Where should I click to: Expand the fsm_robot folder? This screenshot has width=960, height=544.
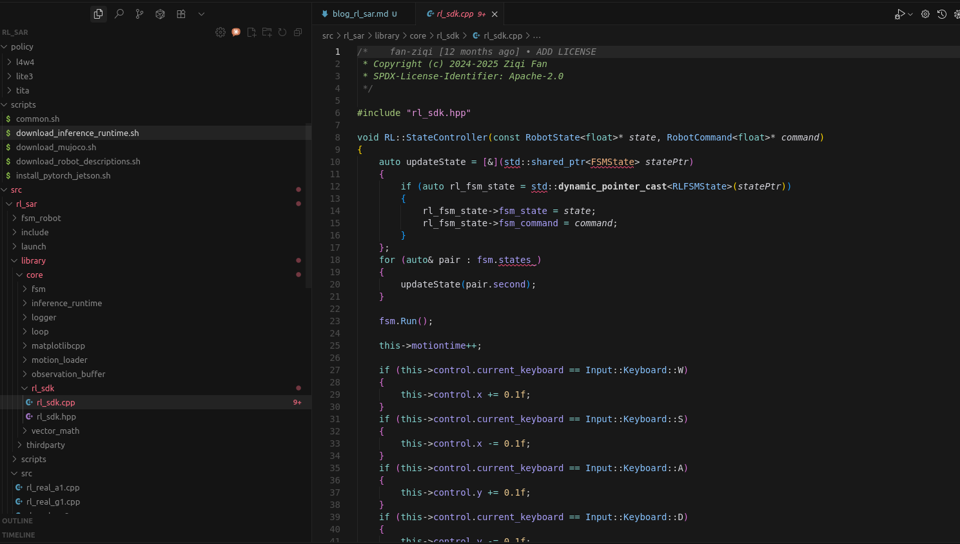[x=155, y=218]
